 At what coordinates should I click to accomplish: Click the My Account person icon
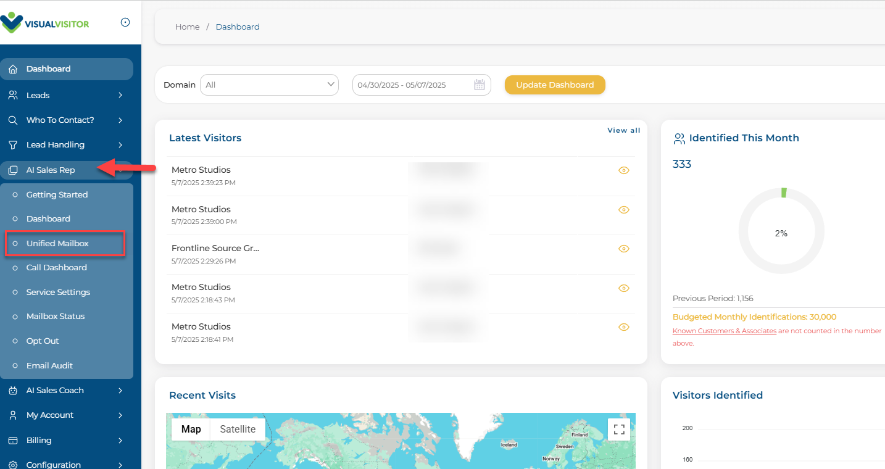point(13,415)
